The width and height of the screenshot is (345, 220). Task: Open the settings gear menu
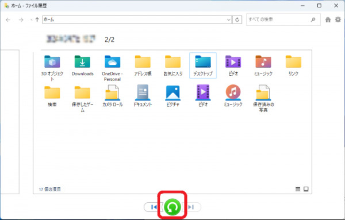click(338, 20)
